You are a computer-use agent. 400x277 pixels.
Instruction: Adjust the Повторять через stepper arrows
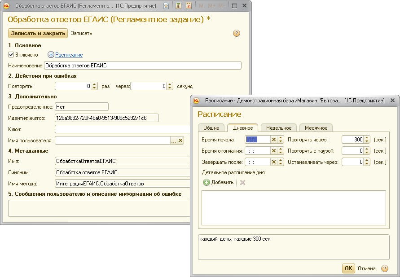click(367, 140)
